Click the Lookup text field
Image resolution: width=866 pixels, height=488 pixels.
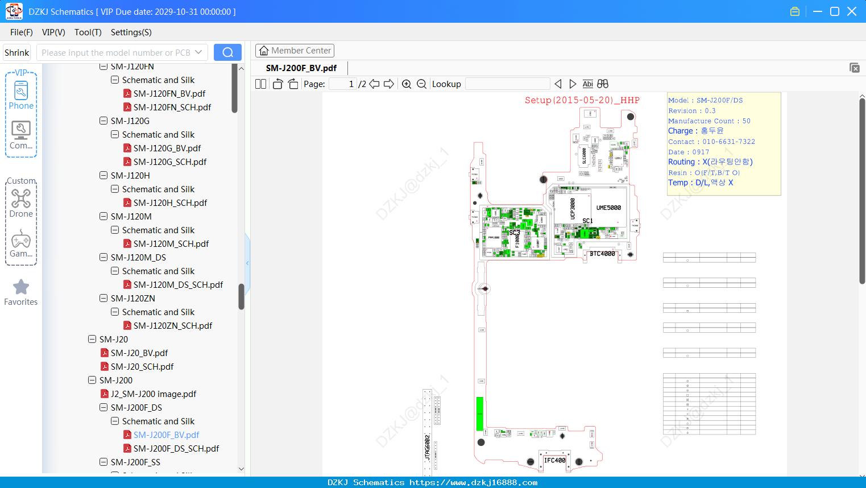coord(508,84)
